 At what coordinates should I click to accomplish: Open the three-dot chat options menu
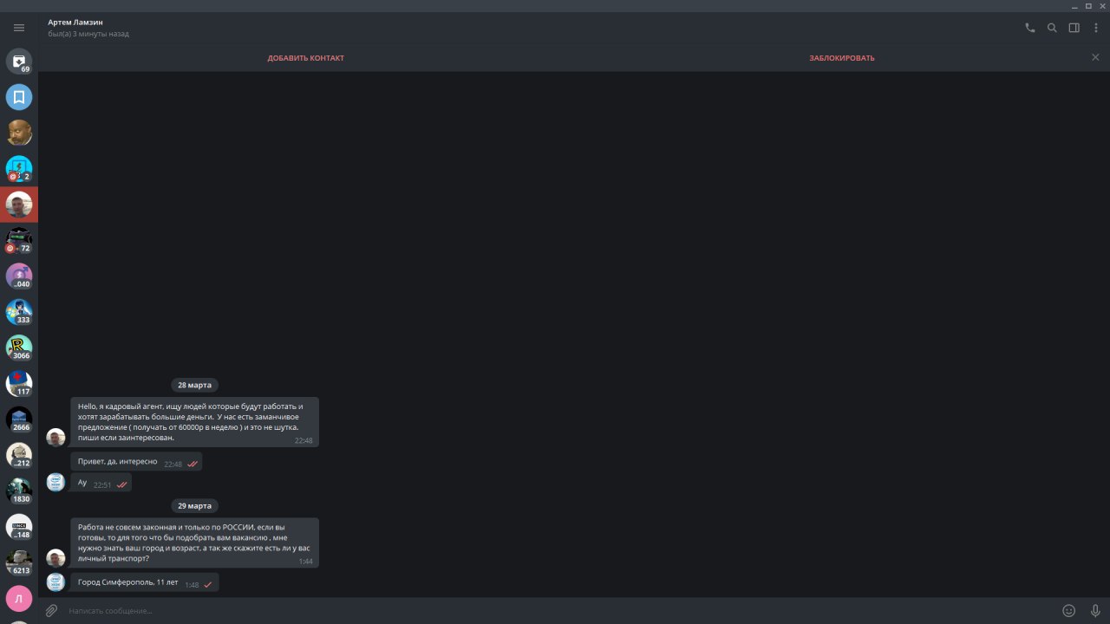click(1096, 28)
